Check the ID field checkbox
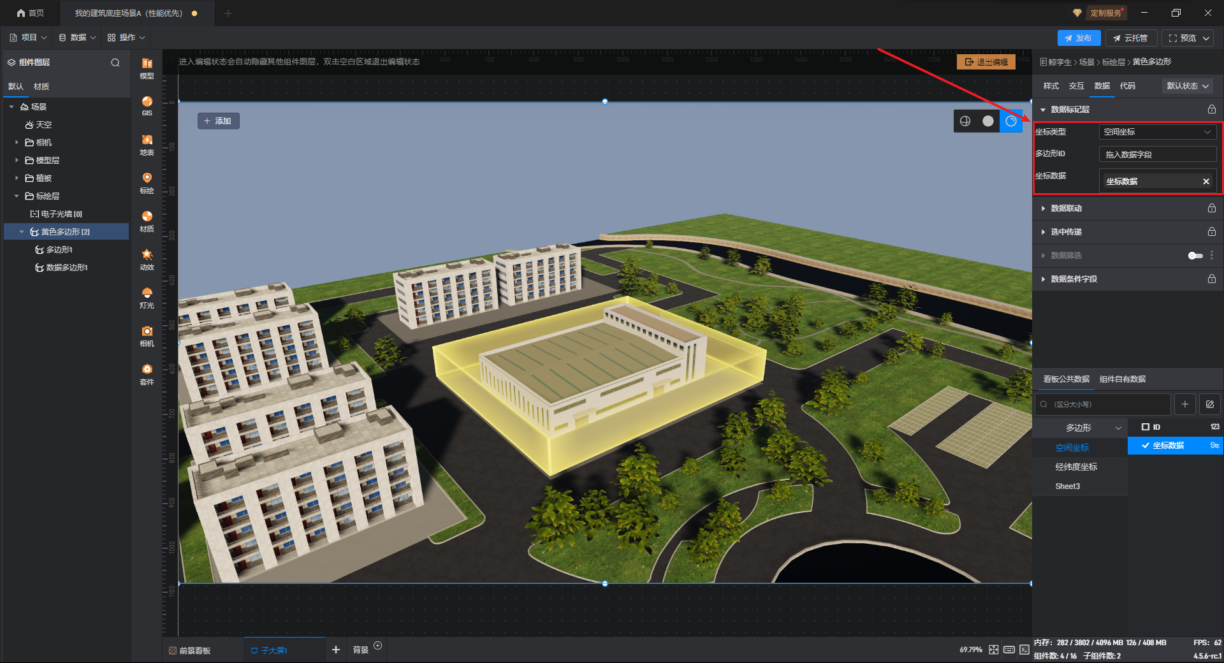The width and height of the screenshot is (1224, 663). 1146,427
